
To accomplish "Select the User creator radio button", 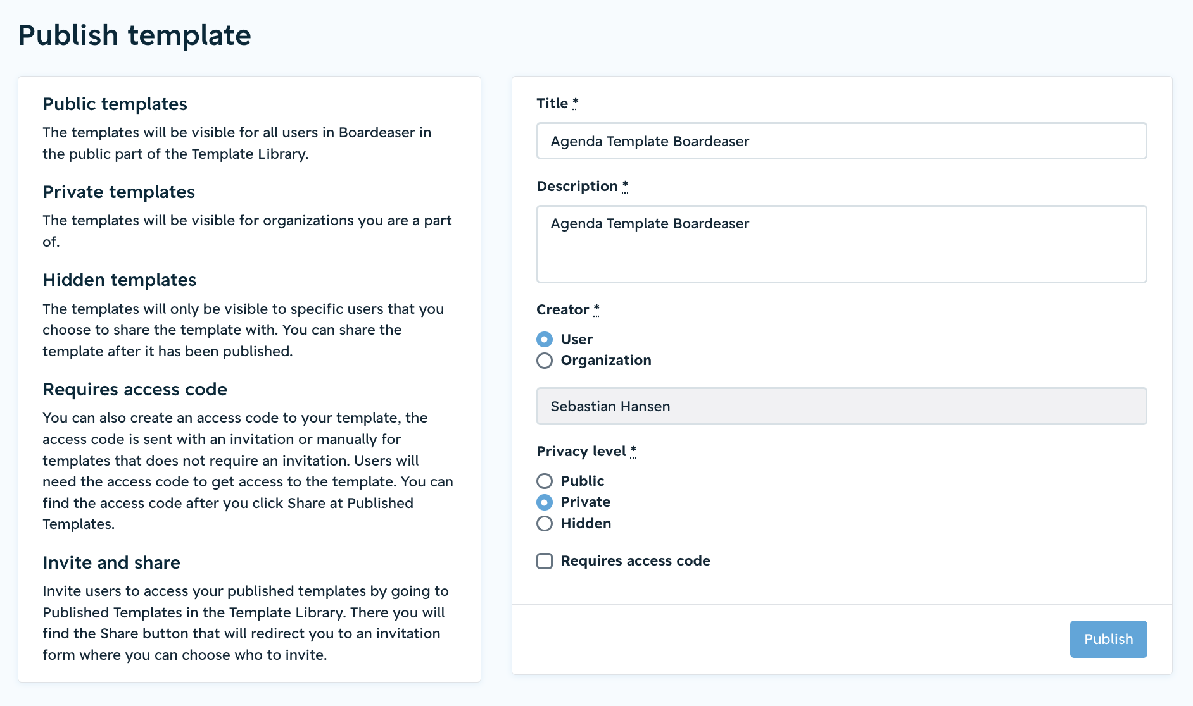I will pyautogui.click(x=545, y=340).
